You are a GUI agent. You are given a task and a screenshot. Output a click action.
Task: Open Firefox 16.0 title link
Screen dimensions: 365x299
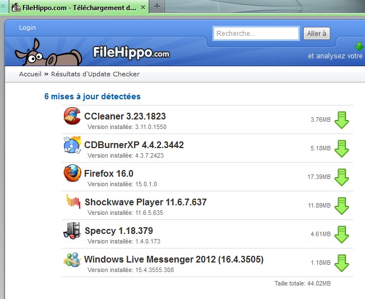109,173
